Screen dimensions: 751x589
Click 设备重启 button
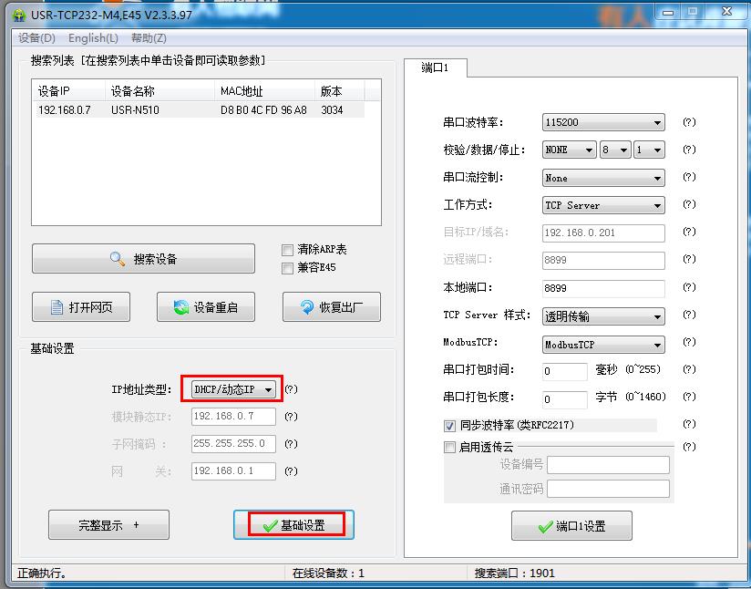point(206,306)
